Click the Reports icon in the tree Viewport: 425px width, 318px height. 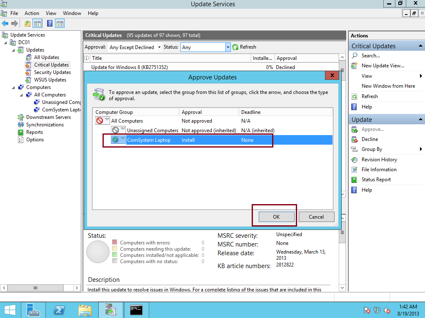[x=20, y=132]
